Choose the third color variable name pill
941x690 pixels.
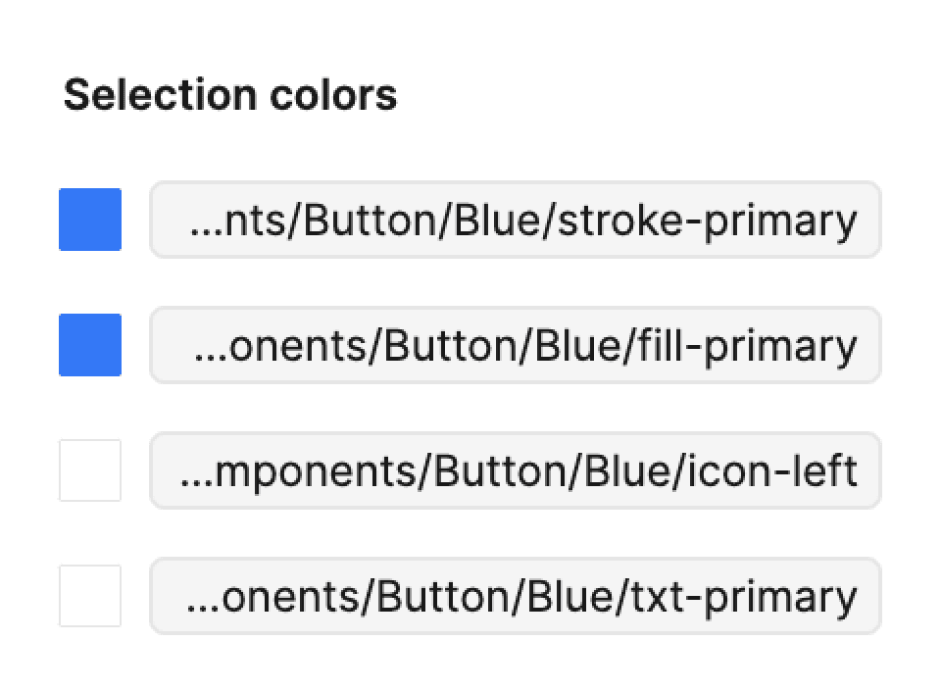pyautogui.click(x=516, y=470)
